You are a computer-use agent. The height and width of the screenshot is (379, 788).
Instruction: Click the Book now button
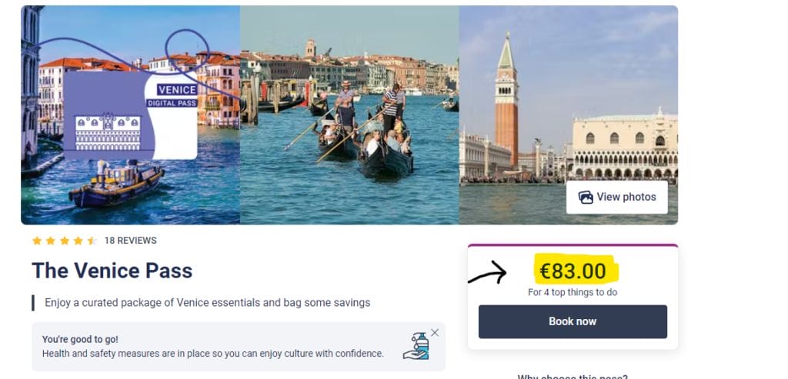point(573,321)
